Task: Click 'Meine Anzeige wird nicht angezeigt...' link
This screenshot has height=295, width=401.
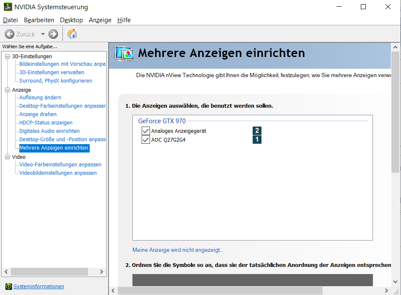Action: [x=178, y=250]
